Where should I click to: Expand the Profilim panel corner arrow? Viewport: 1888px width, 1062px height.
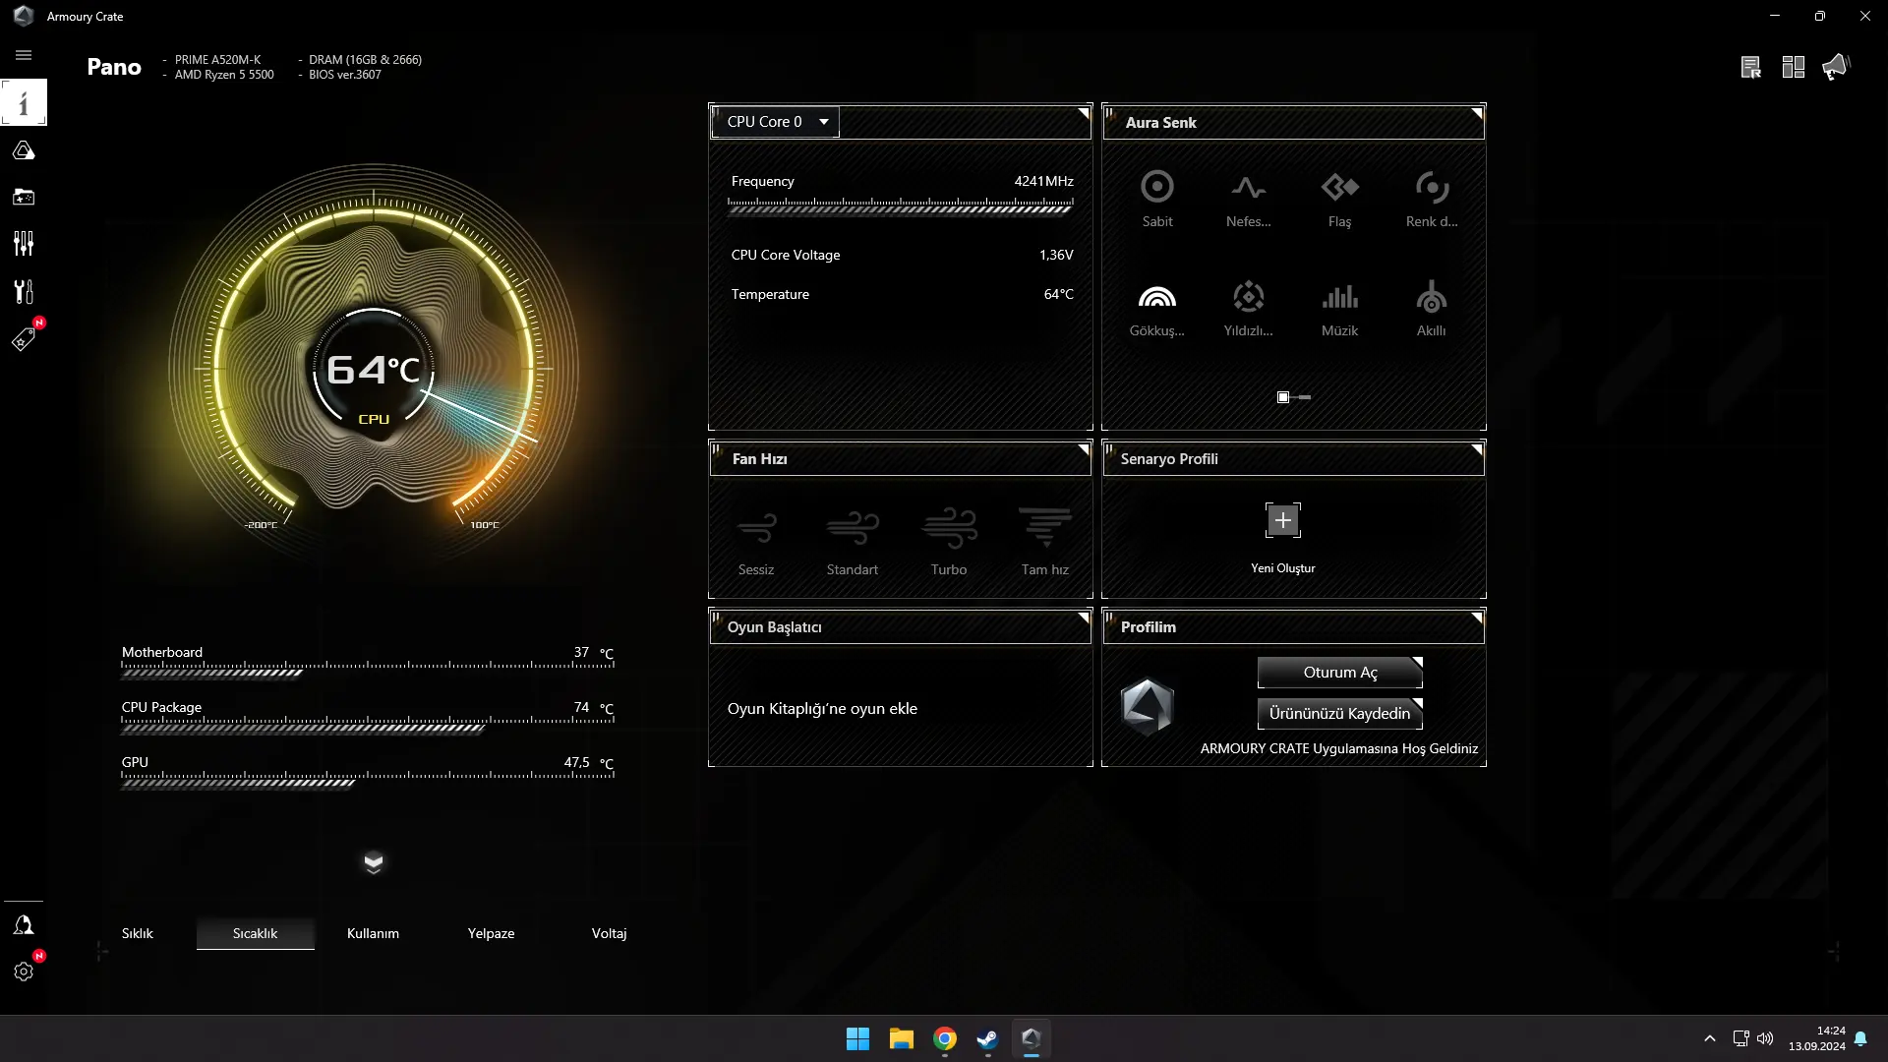[1477, 618]
